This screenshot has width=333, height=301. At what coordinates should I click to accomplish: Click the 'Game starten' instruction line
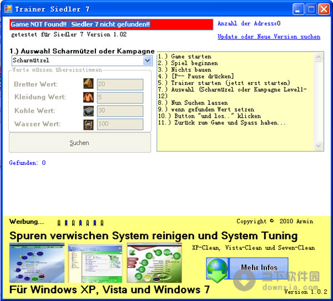pos(185,57)
